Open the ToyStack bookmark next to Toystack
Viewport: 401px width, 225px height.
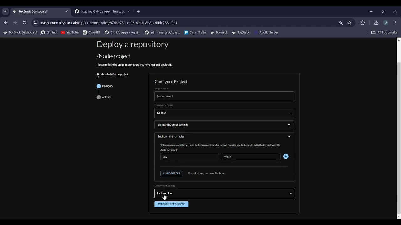tap(241, 32)
